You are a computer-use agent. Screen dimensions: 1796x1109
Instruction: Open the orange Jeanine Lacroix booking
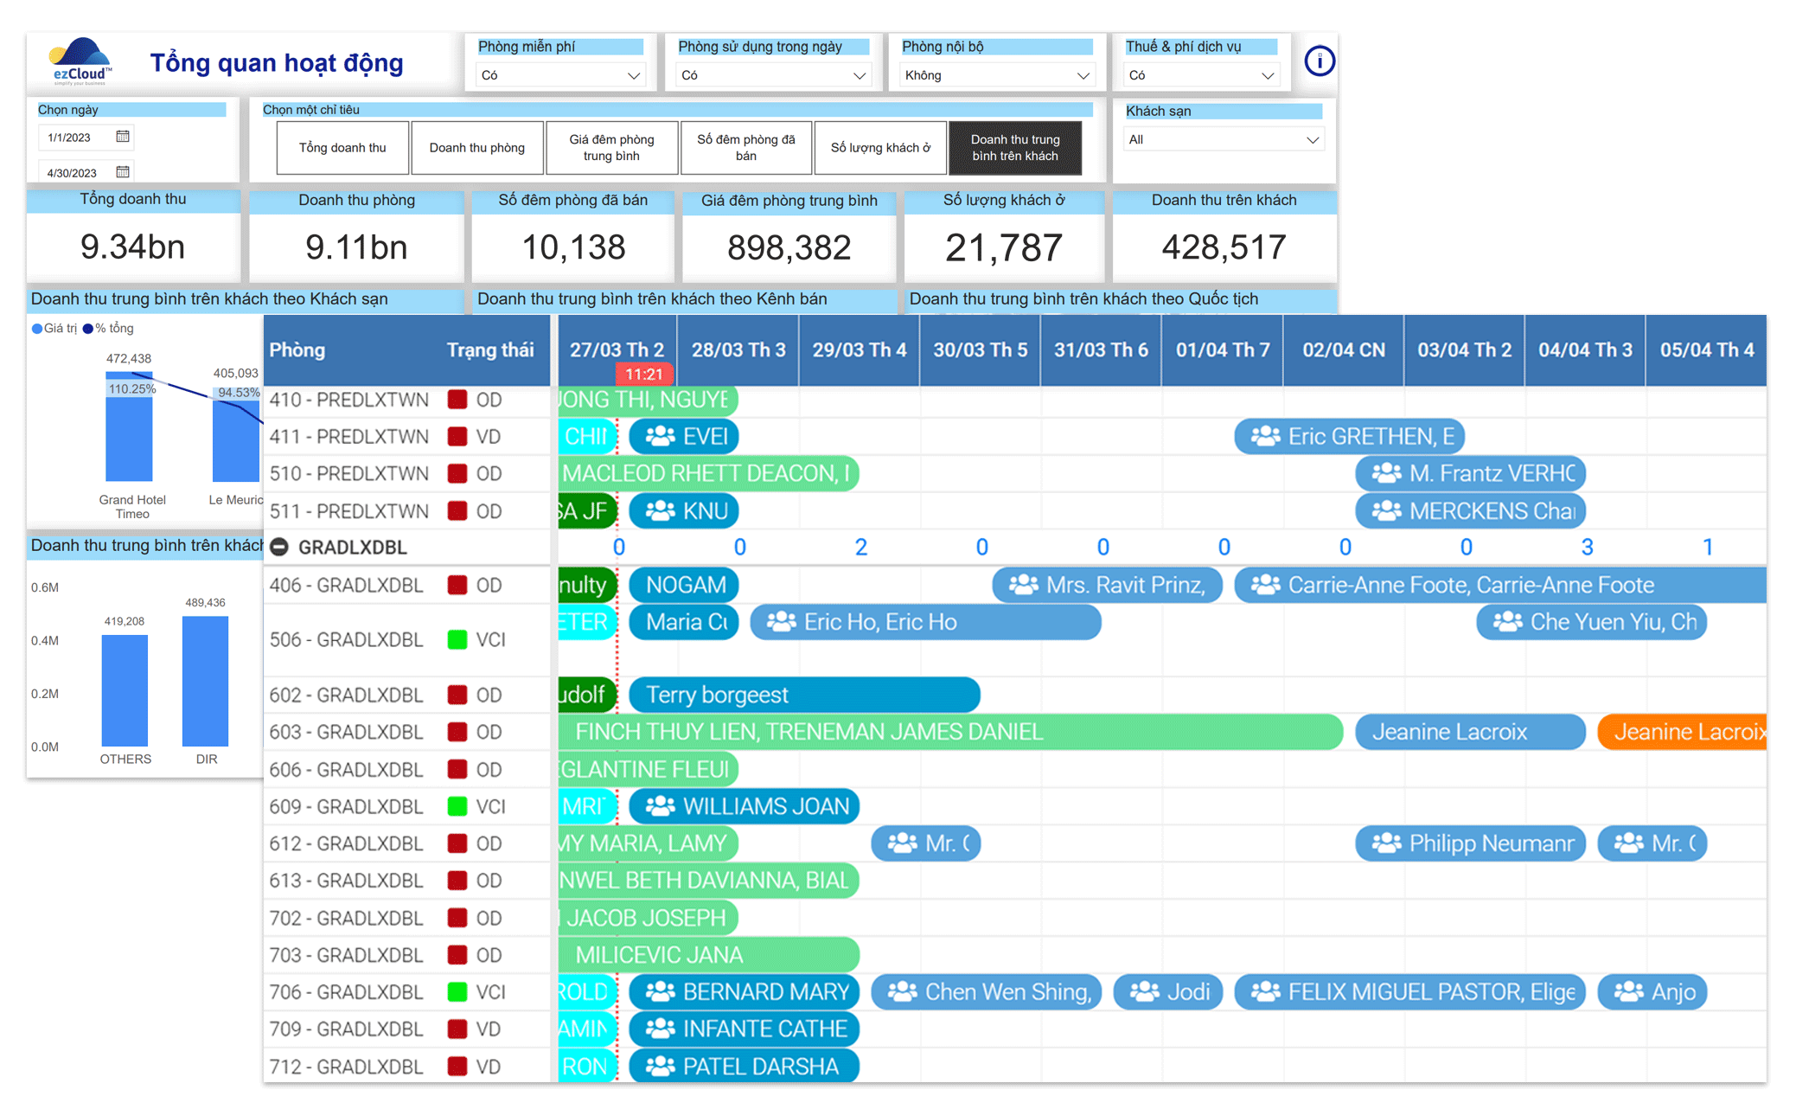pos(1682,732)
